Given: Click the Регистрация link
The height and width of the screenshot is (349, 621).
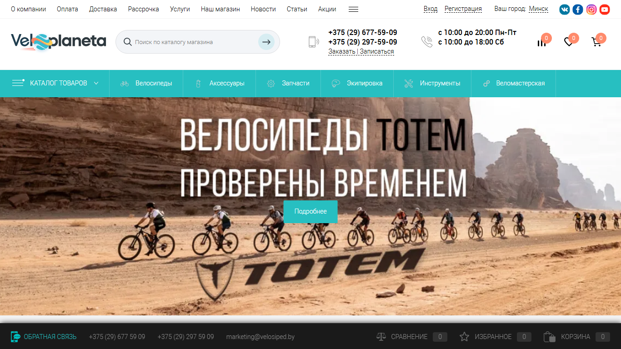Looking at the screenshot, I should point(463,9).
